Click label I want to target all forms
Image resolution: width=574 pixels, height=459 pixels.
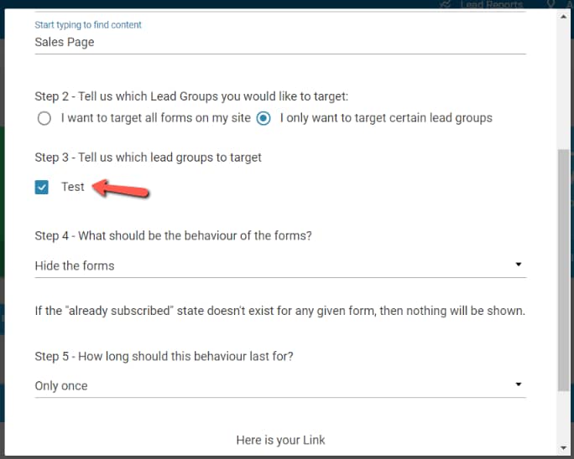pos(155,117)
